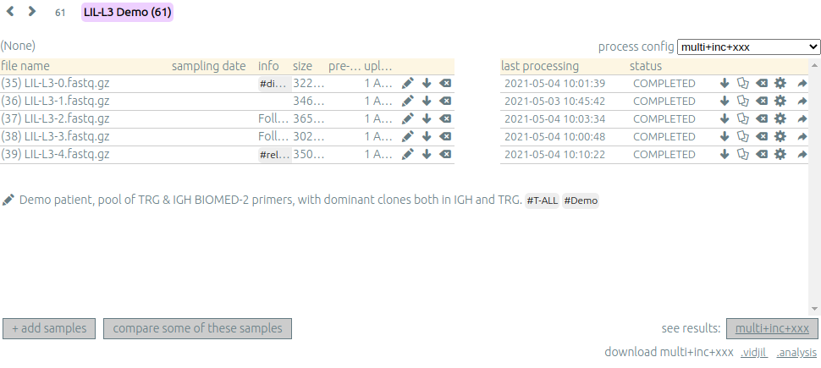This screenshot has width=821, height=368.
Task: Delete the LIL-L3-2.fastq.gz sample
Action: pyautogui.click(x=444, y=118)
